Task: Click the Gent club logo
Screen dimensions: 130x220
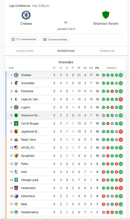Action: point(16,172)
